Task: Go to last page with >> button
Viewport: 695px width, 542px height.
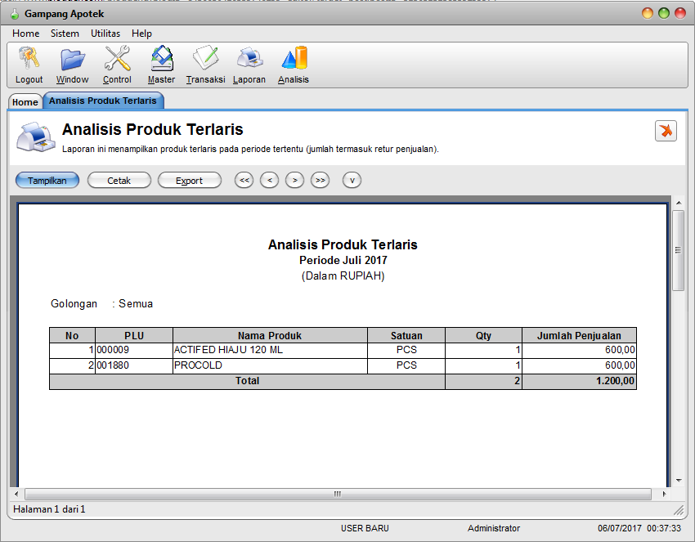Action: pyautogui.click(x=320, y=180)
